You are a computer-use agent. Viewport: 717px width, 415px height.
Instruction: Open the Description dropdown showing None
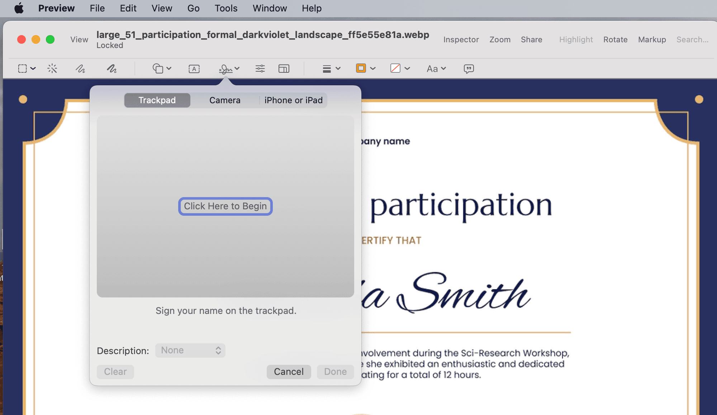click(190, 350)
